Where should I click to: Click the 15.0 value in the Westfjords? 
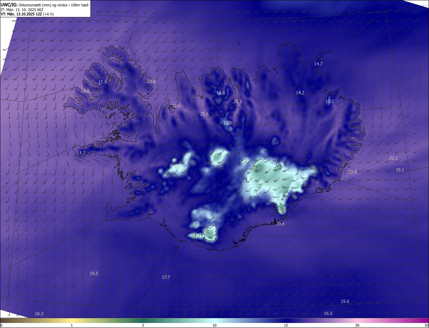(x=103, y=82)
